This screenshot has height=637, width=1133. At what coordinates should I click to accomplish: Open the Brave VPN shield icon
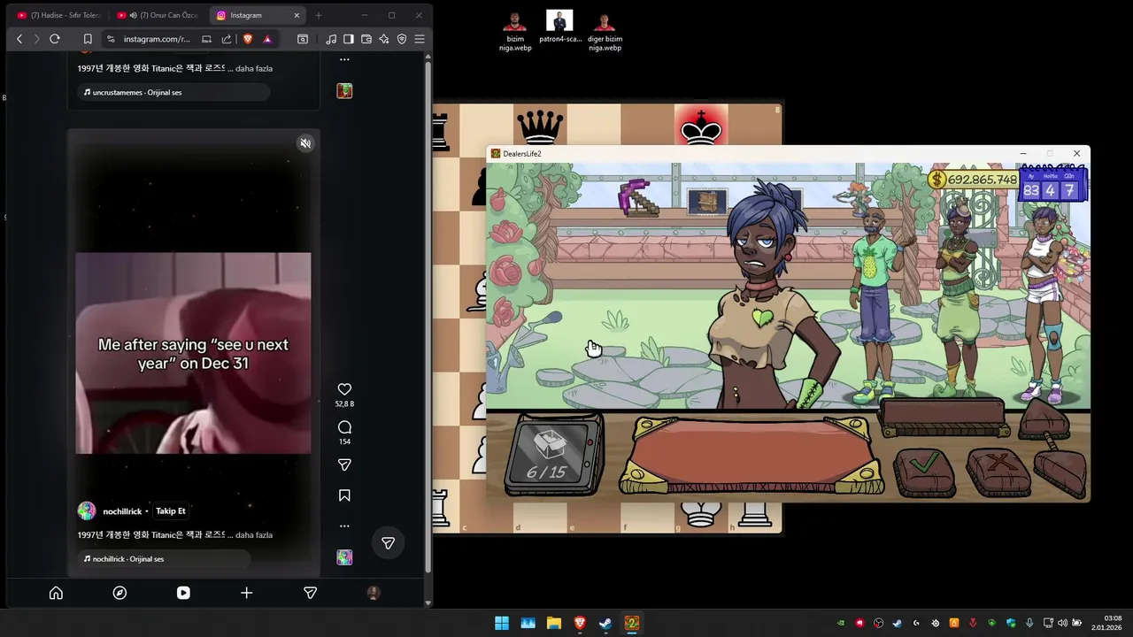click(x=402, y=39)
